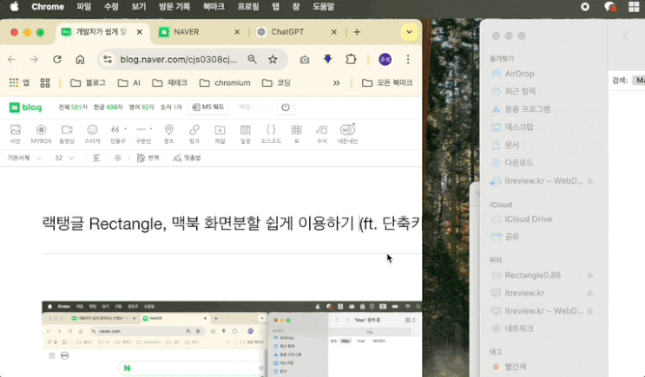Screen dimensions: 645x377
Task: Click the back navigation arrow
Action: pos(11,60)
